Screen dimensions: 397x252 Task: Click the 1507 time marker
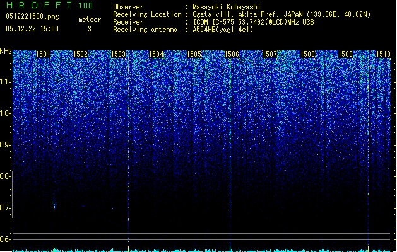point(270,54)
